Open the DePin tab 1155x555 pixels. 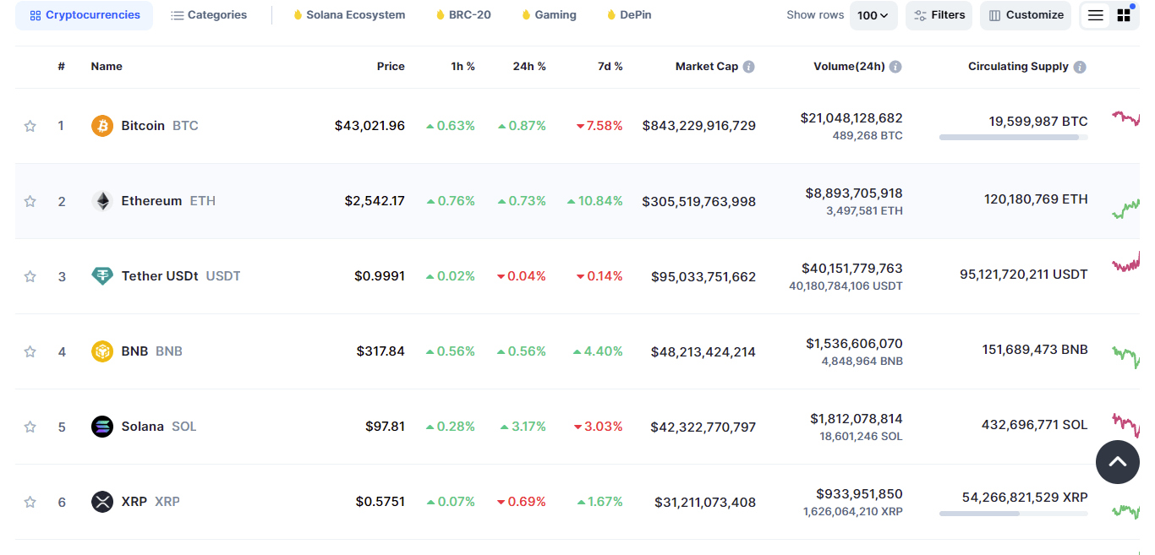[x=629, y=15]
